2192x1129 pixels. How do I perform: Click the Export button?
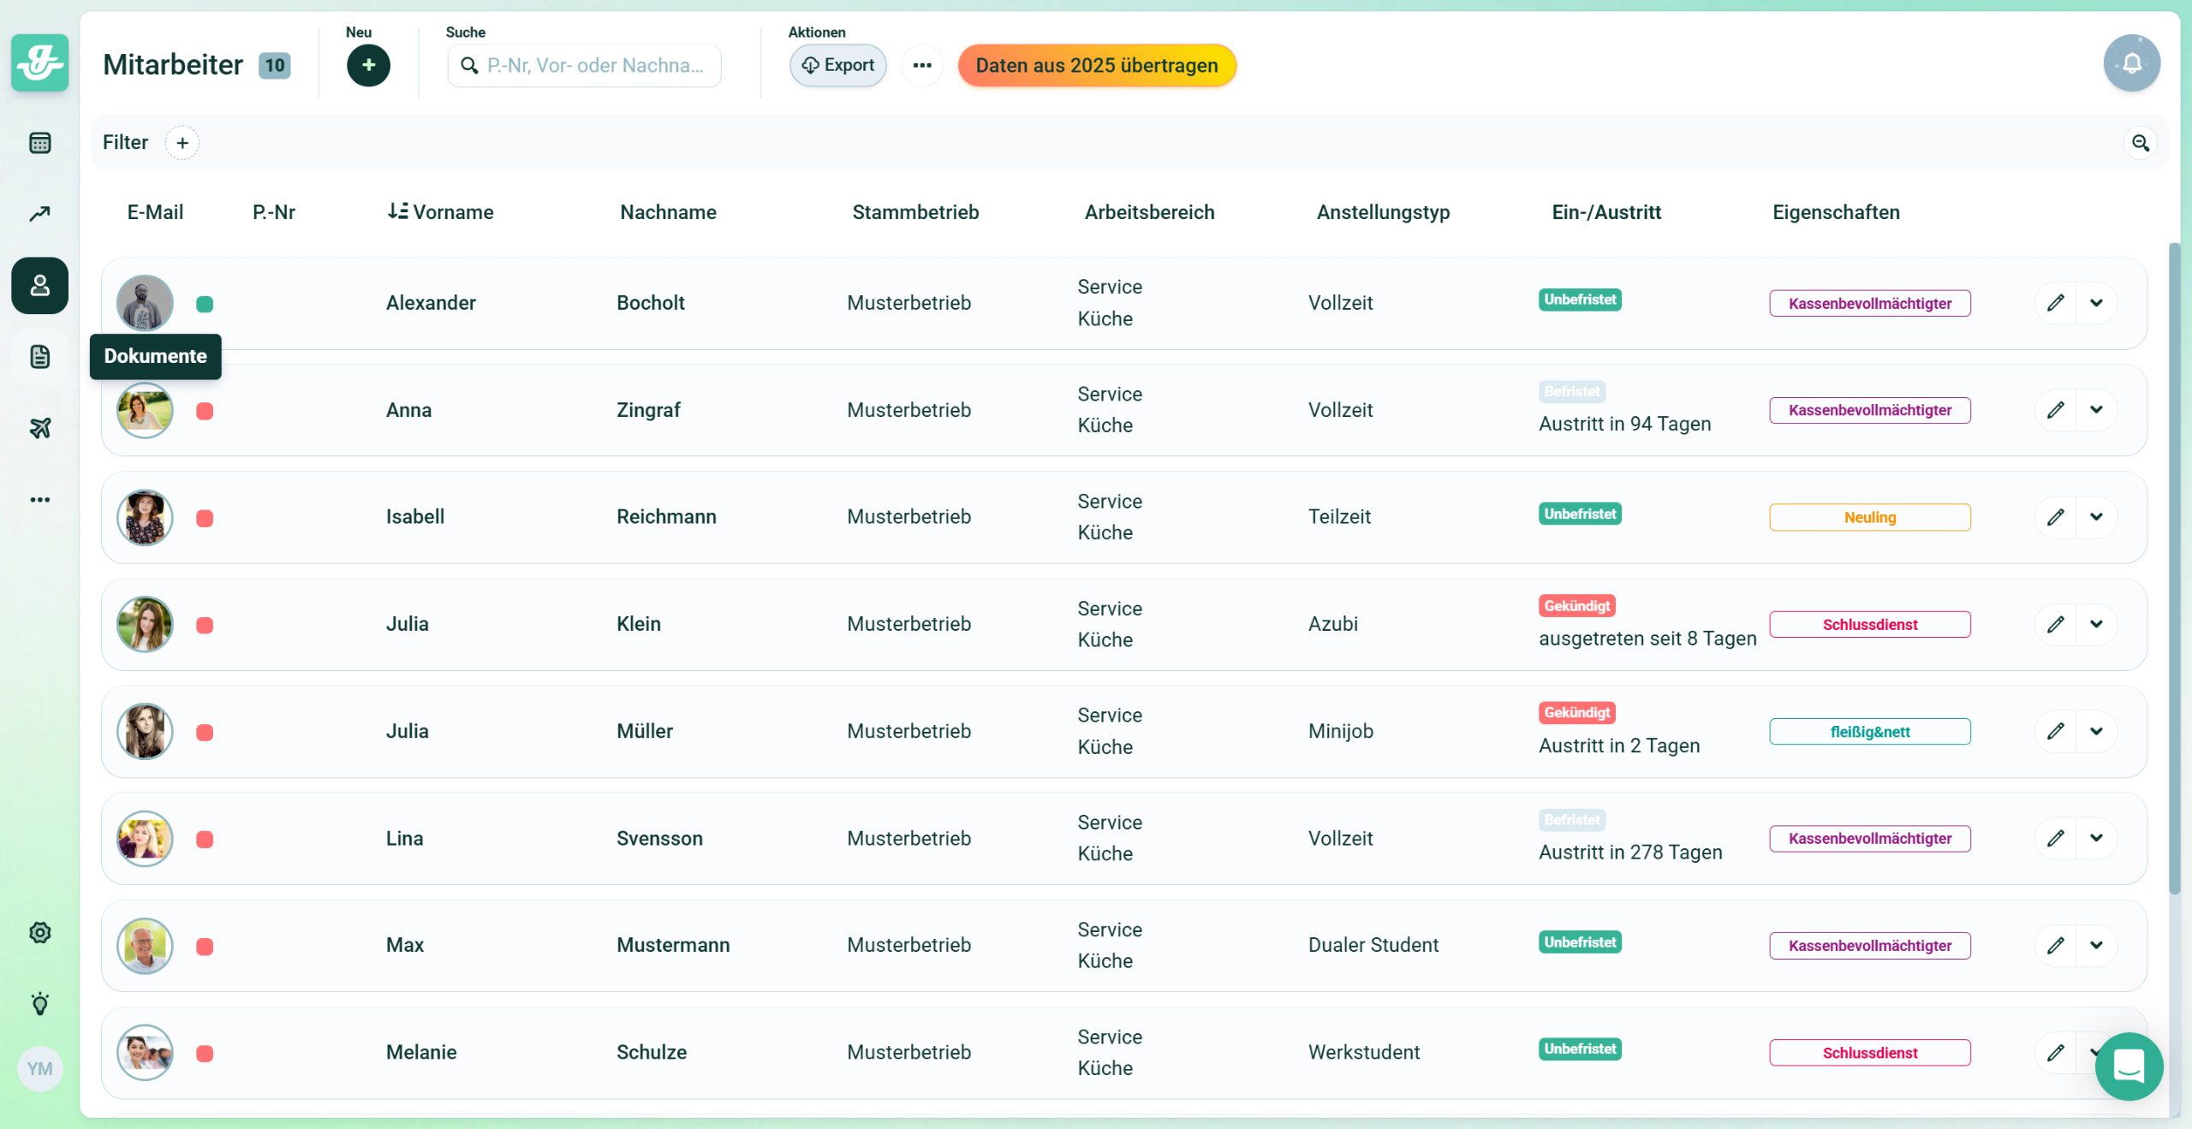point(837,65)
